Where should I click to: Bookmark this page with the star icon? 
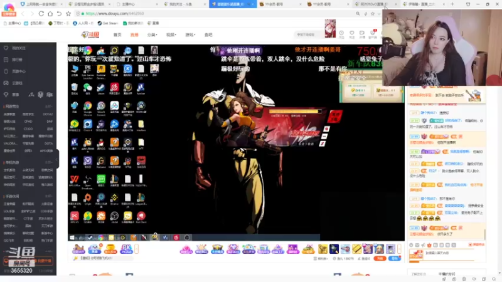click(x=68, y=14)
